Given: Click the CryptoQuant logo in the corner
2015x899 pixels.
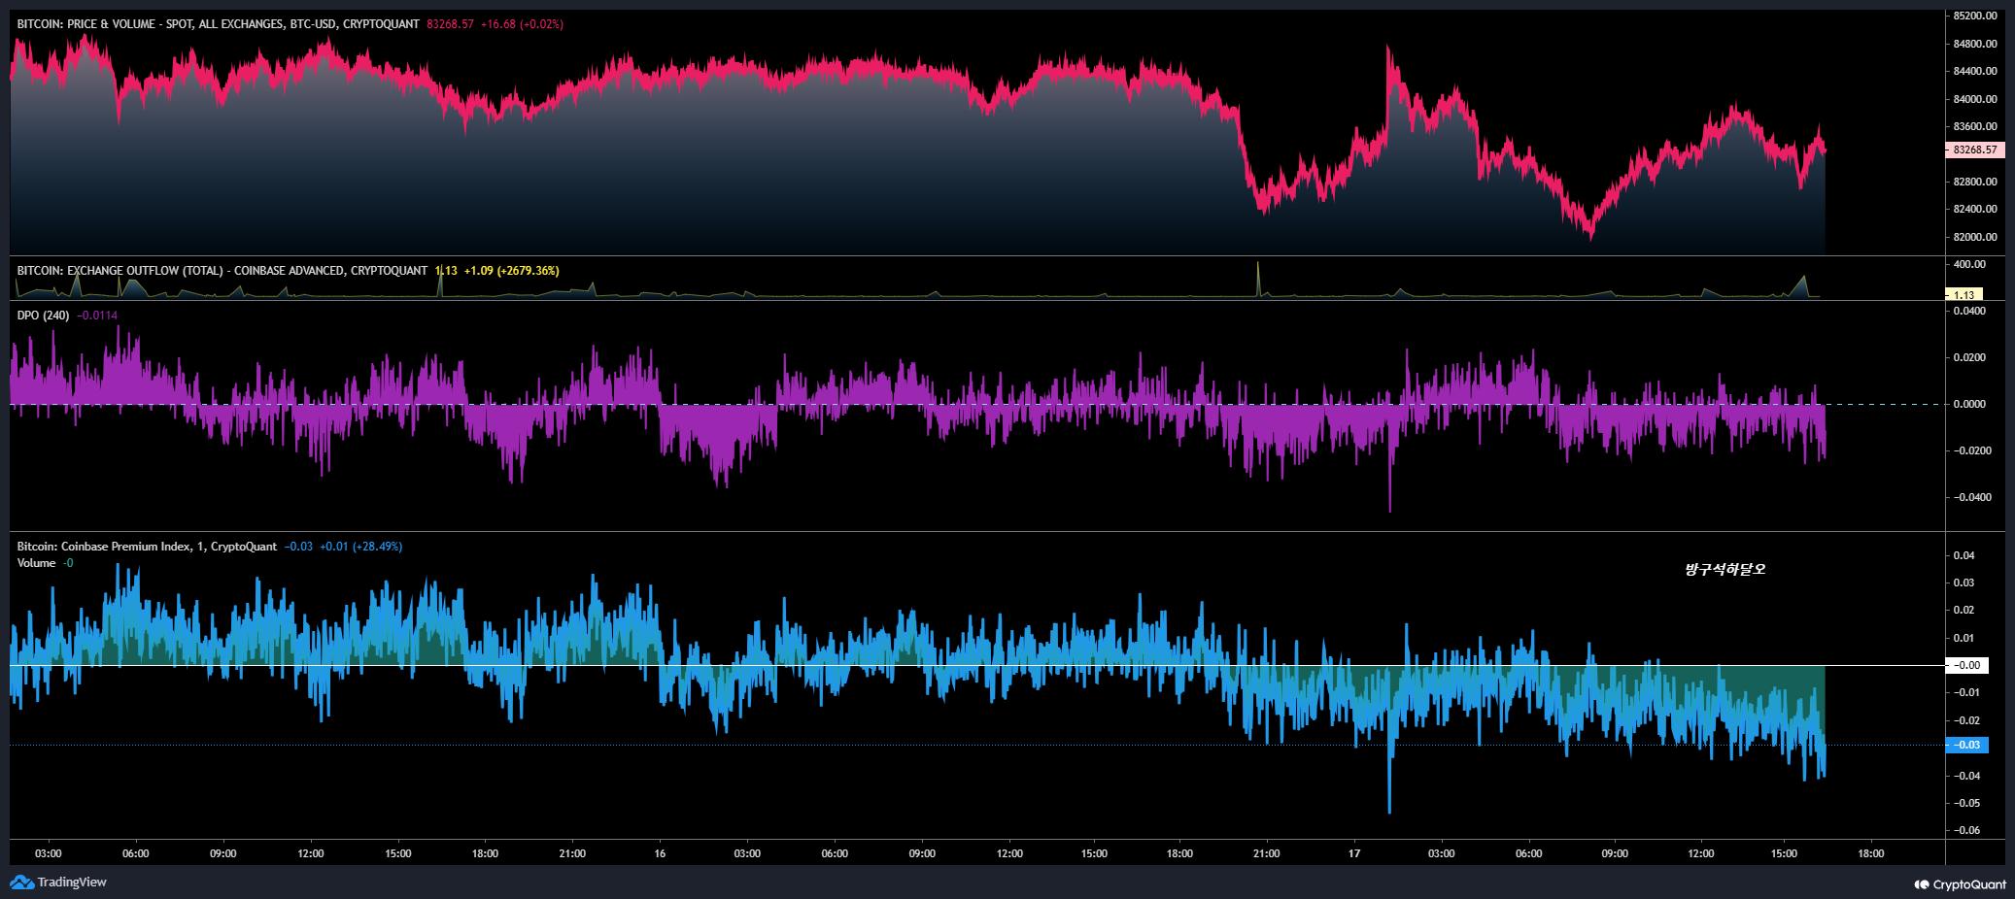Looking at the screenshot, I should point(1959,884).
